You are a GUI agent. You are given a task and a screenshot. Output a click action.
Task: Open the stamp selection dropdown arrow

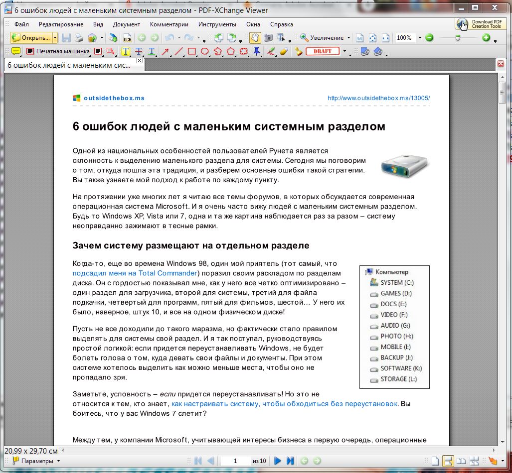point(344,51)
